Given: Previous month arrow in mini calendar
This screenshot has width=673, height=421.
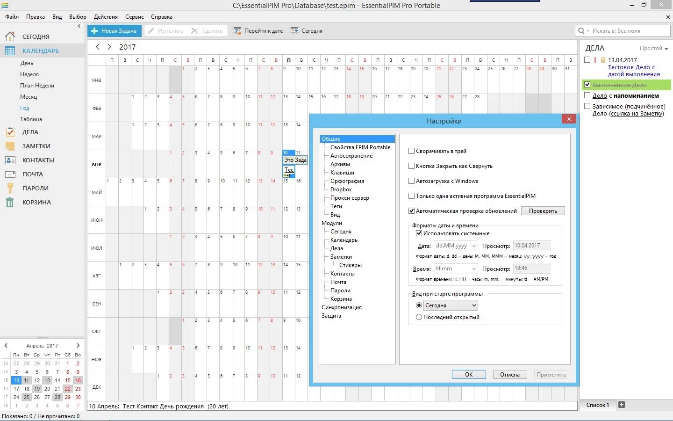Looking at the screenshot, I should [6, 346].
